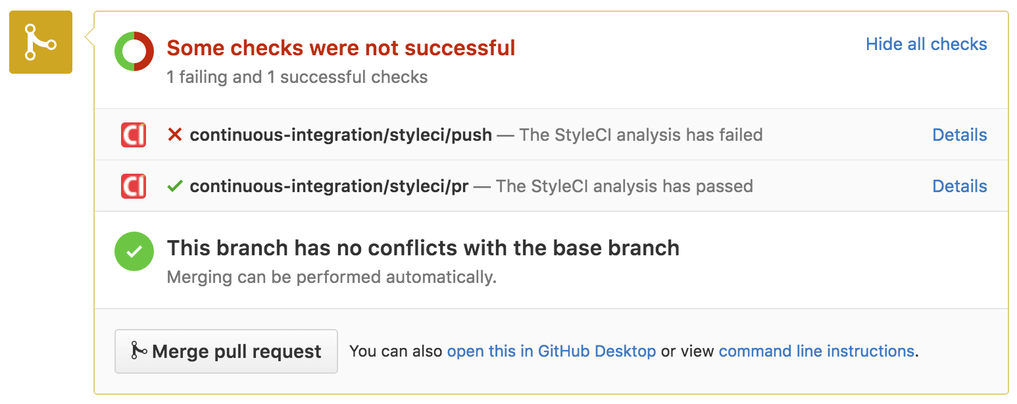Click the merge icon inside Merge pull request button

[x=138, y=351]
